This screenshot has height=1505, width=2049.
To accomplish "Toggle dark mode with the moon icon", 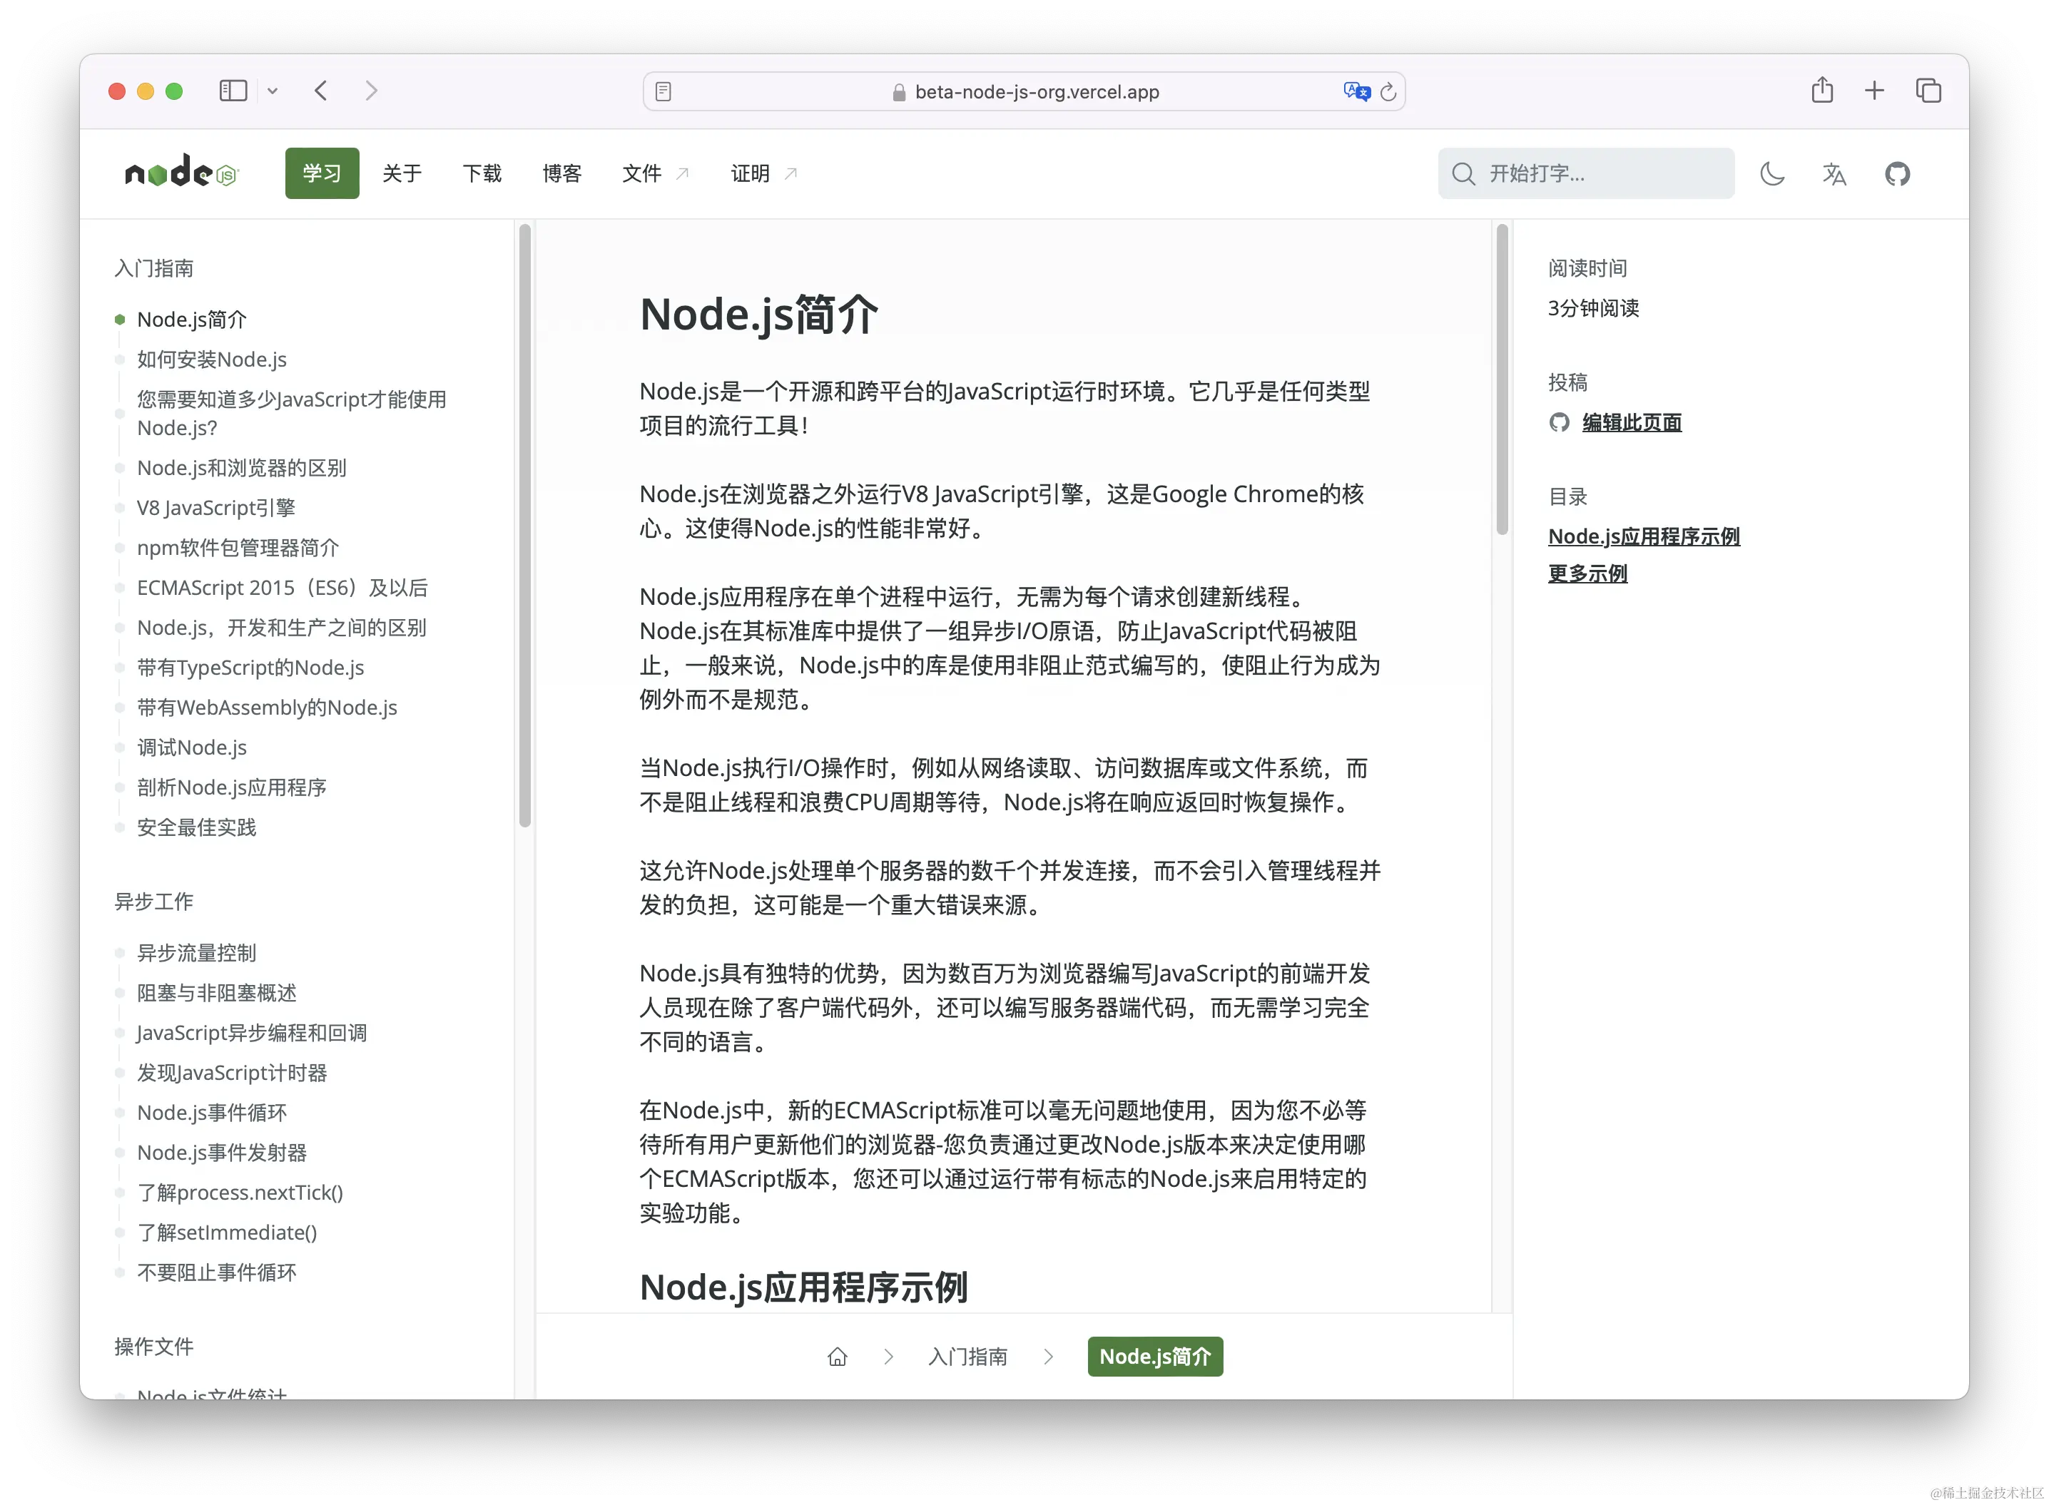I will 1772,173.
